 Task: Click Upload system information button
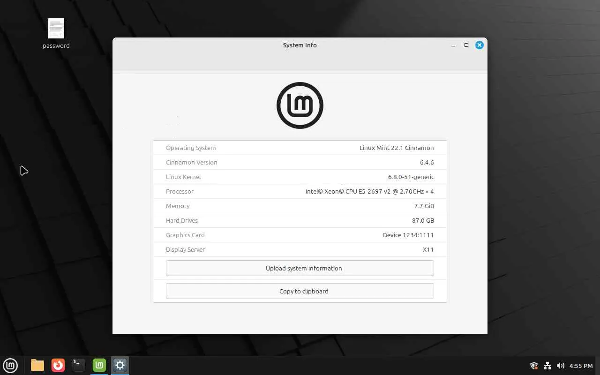tap(300, 268)
